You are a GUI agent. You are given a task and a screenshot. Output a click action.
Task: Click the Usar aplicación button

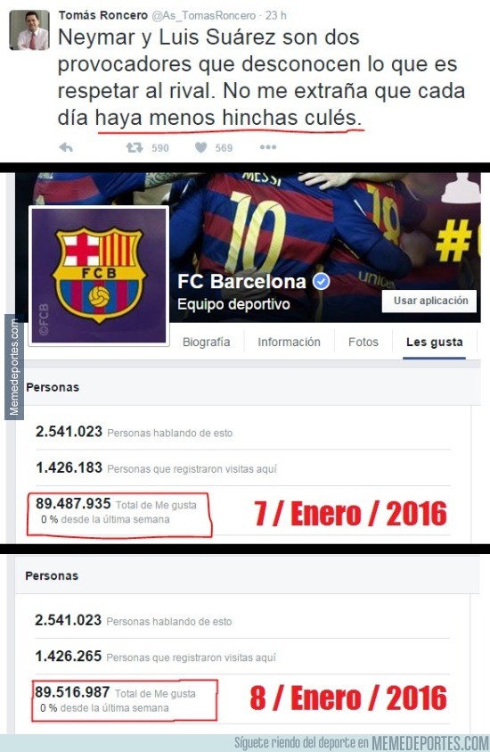click(429, 301)
